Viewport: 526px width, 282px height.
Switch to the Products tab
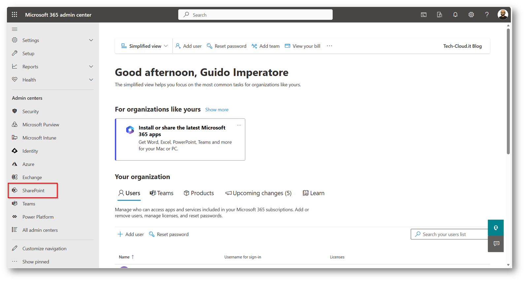point(199,193)
